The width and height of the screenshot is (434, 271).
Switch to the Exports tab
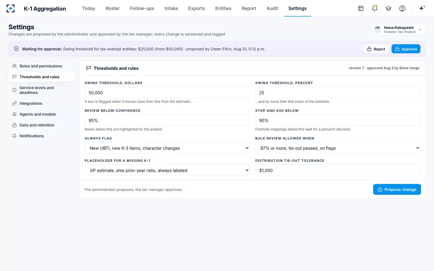point(197,8)
